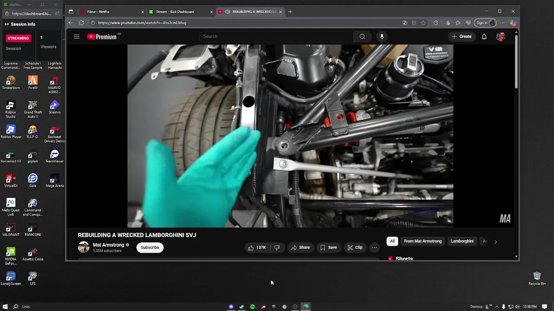Reload the YouTube page in browser

click(x=81, y=22)
